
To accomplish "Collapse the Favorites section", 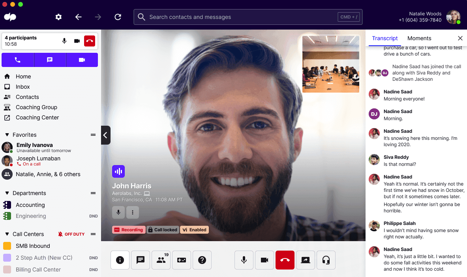I will coord(7,135).
